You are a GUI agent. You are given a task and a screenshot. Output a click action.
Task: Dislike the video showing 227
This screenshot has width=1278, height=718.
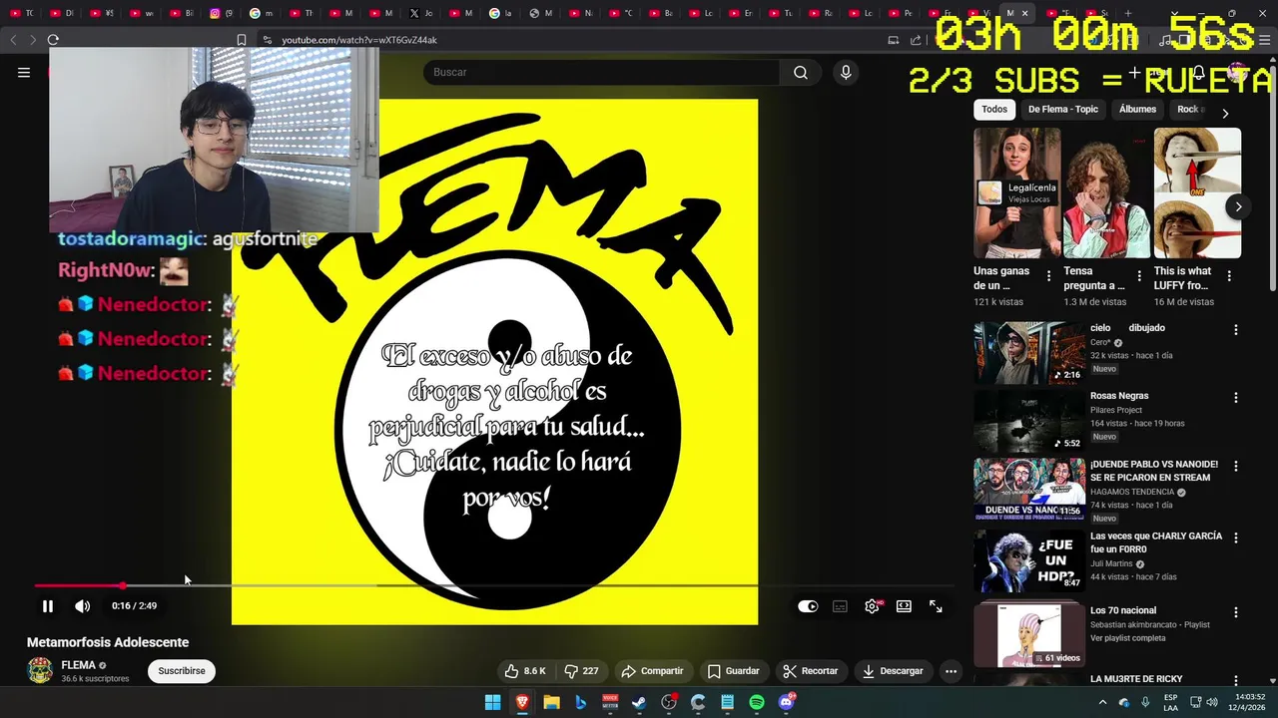[582, 671]
